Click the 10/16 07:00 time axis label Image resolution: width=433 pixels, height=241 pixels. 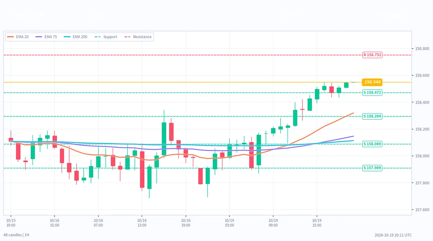point(98,223)
